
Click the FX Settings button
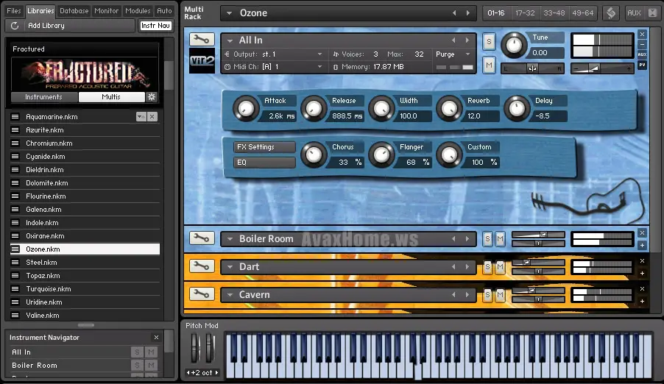pos(264,147)
